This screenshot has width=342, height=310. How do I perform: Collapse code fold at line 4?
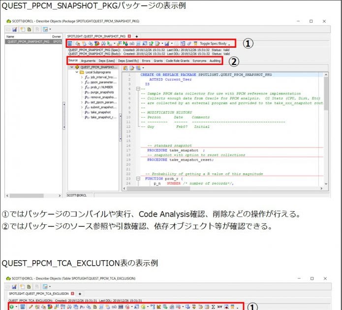coord(138,89)
